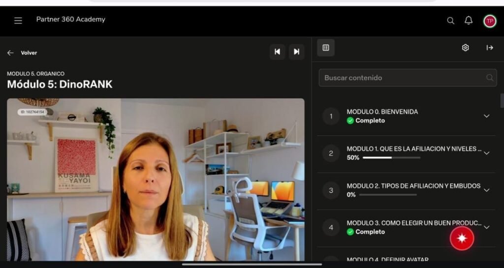Image resolution: width=504 pixels, height=268 pixels.
Task: Open the settings gear in sidebar
Action: [466, 48]
